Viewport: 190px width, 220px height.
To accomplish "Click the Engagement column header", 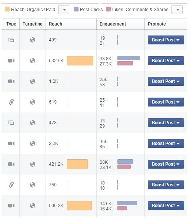I will pyautogui.click(x=113, y=24).
